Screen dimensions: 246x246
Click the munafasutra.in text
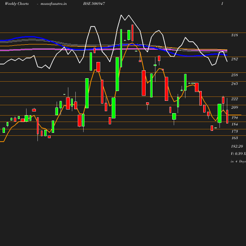[54, 3]
